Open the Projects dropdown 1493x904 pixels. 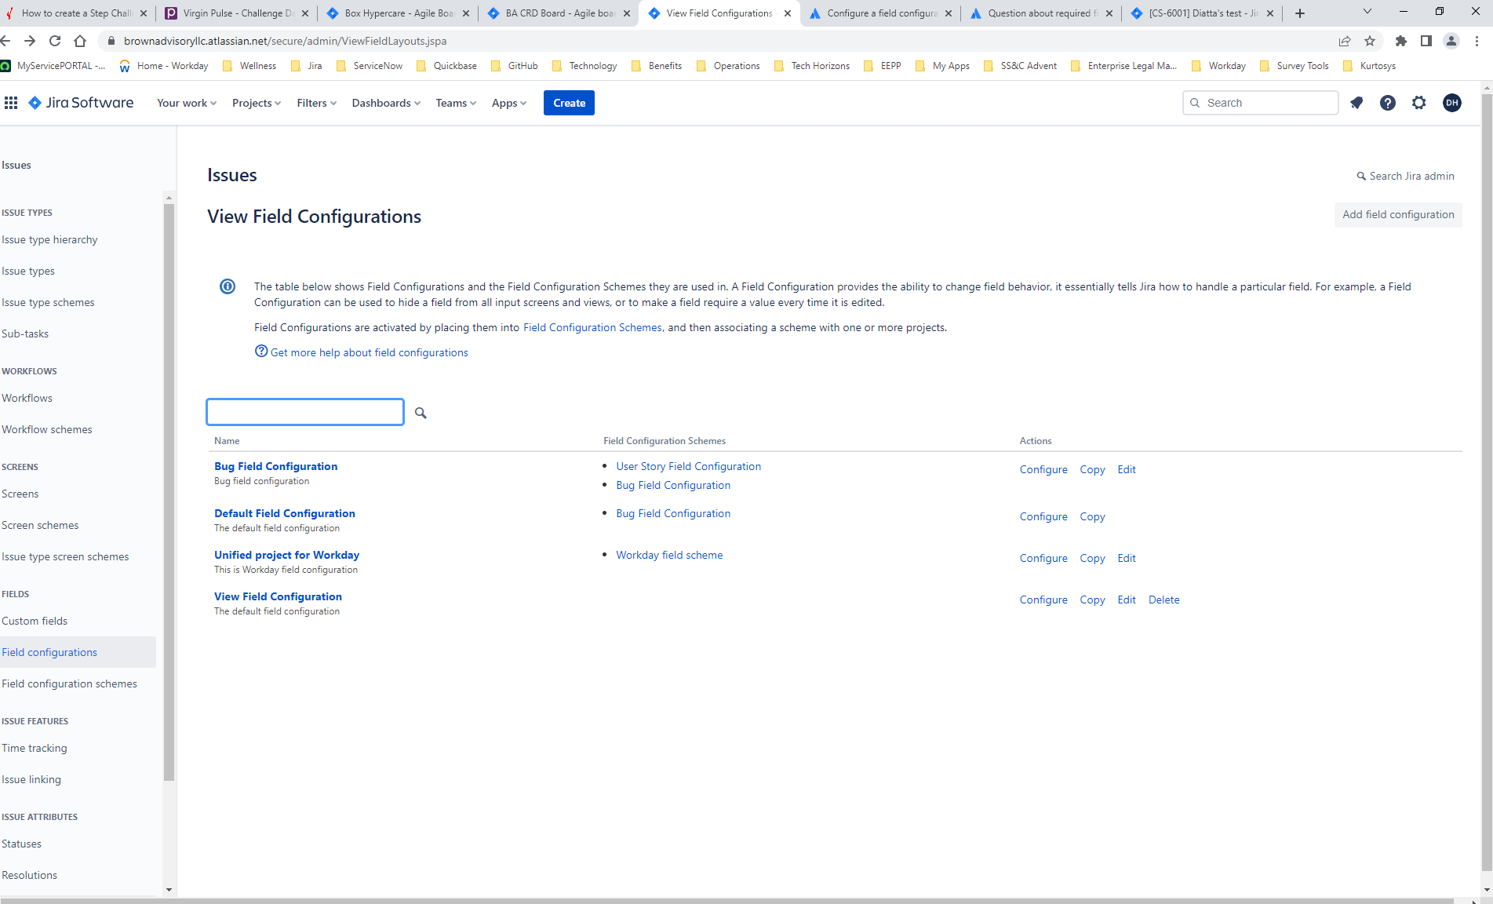click(x=255, y=103)
